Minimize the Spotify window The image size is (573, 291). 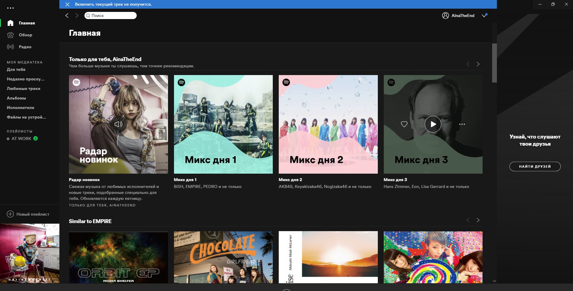(540, 4)
